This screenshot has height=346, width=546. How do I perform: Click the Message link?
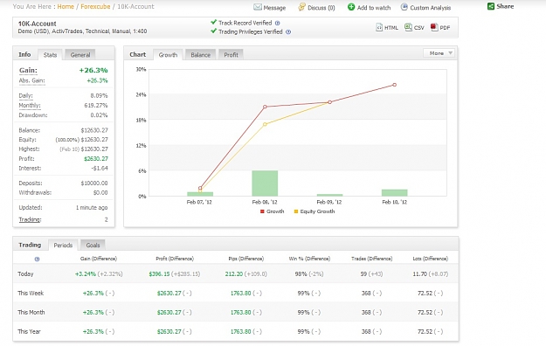click(x=274, y=8)
